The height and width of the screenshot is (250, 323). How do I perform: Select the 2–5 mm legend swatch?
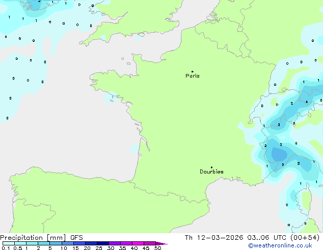(x=44, y=243)
